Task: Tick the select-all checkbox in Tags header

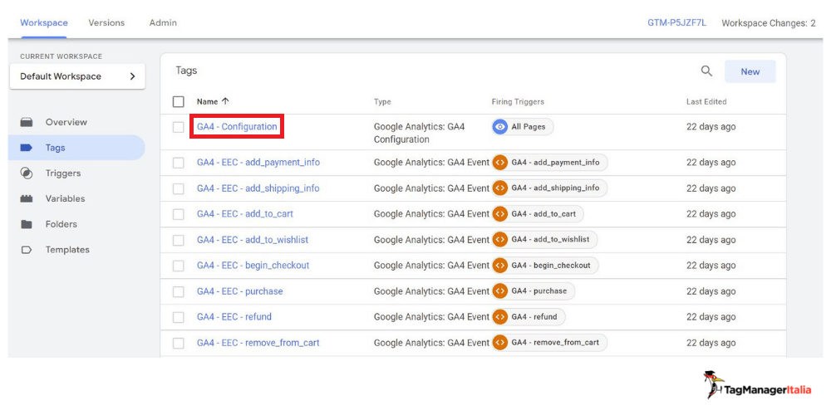Action: [x=179, y=101]
